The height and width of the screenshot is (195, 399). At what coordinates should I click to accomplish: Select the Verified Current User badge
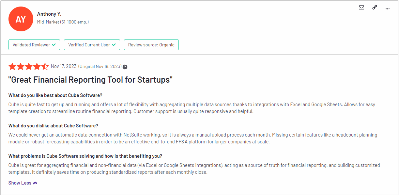click(92, 45)
